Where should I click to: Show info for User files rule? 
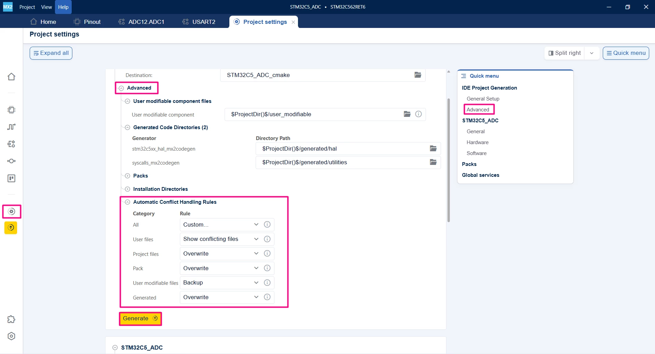267,239
